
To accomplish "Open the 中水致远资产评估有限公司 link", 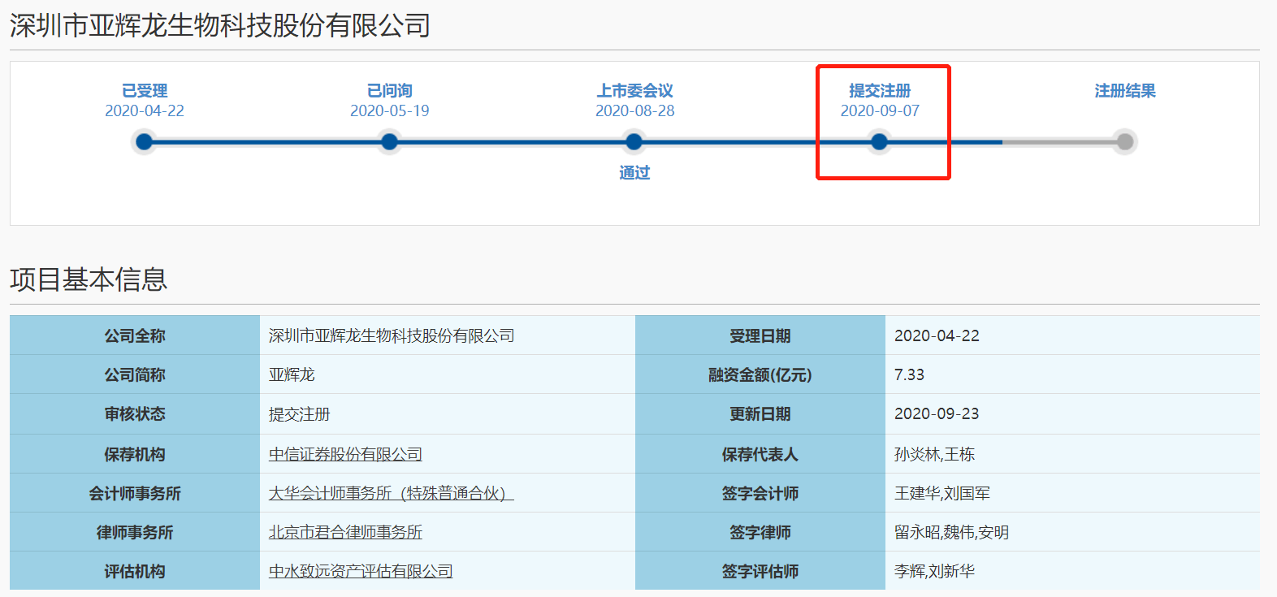I will click(x=361, y=571).
